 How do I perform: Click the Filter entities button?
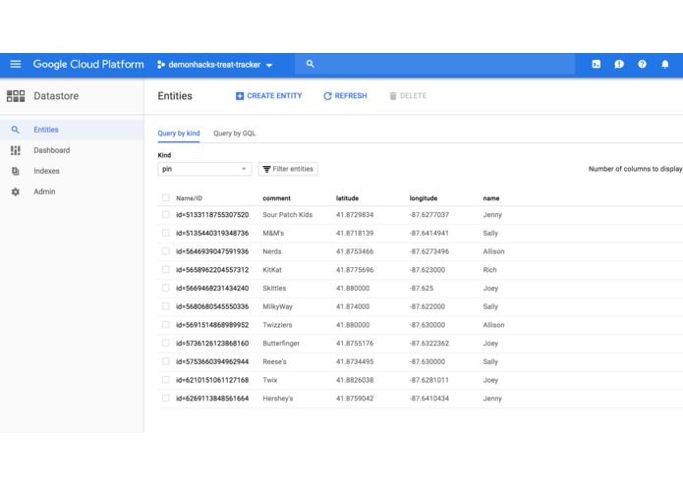tap(288, 169)
